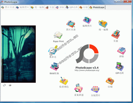Switch to the 统一编辑 tab
This screenshot has height=103, width=133.
pos(37,7)
